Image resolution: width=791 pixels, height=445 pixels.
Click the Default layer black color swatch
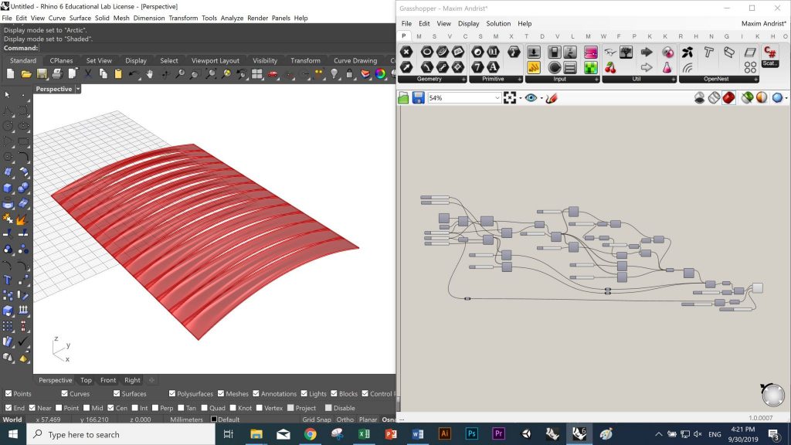(x=214, y=420)
